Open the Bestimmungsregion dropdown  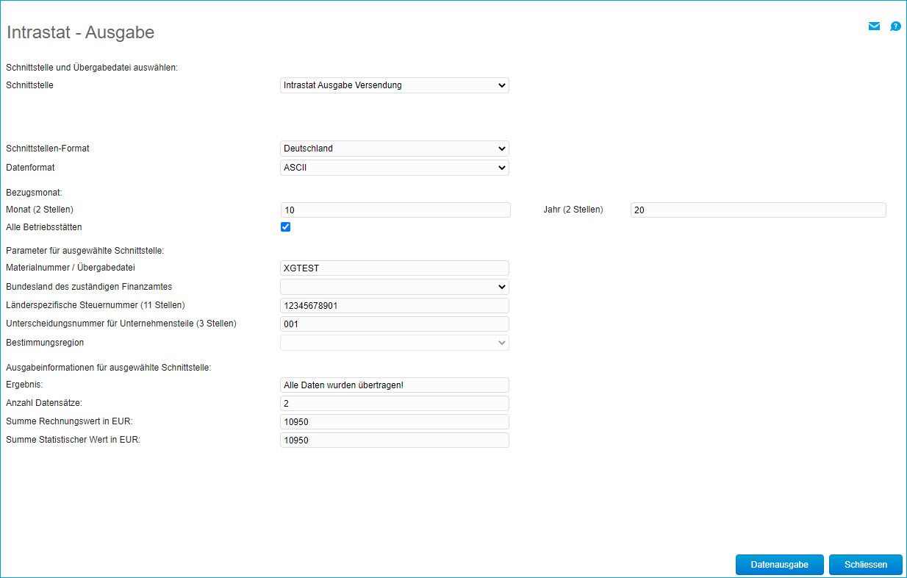tap(394, 343)
